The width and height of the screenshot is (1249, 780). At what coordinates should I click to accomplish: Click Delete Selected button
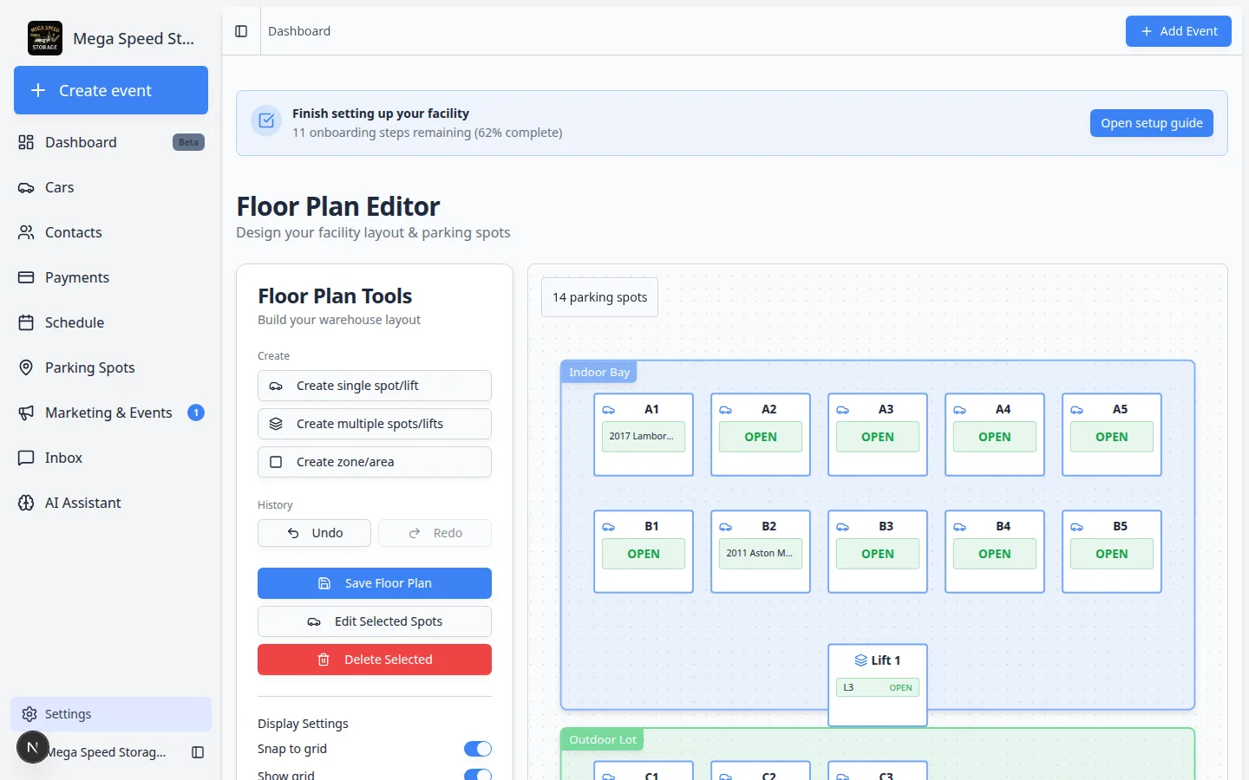click(375, 660)
